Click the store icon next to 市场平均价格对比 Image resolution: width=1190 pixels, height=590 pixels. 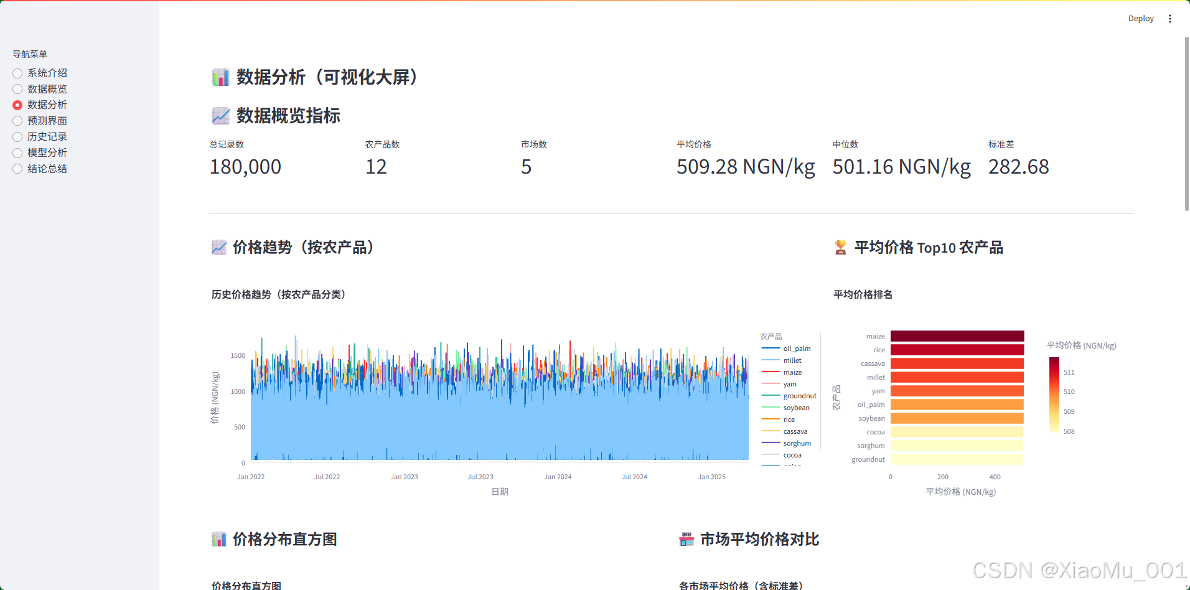point(686,539)
